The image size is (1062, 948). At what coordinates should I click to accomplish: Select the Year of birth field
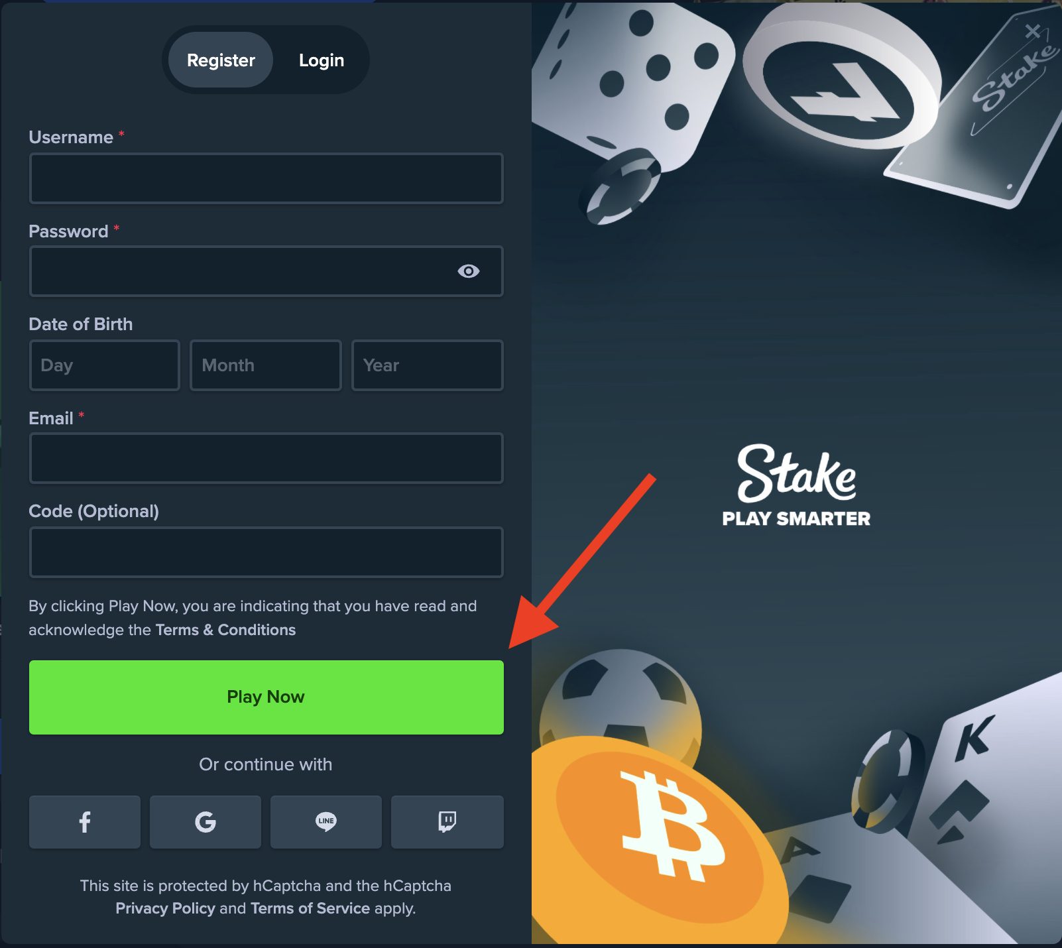(428, 365)
